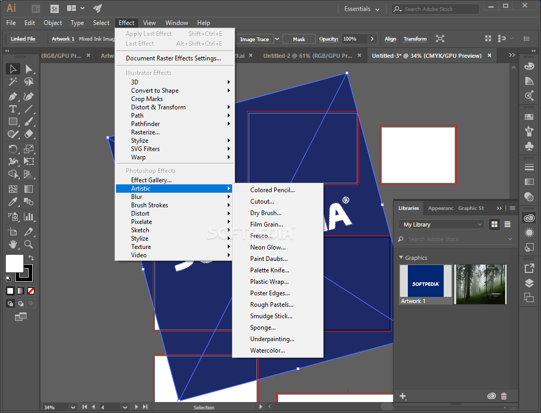Select the Gradient tool
The height and width of the screenshot is (413, 541).
(29, 189)
